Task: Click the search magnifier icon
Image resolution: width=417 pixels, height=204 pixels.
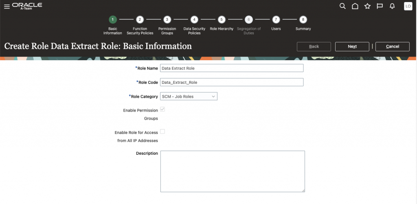Action: tap(342, 6)
